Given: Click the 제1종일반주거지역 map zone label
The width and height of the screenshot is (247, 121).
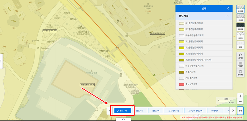Looking at the screenshot, I should (87, 85).
